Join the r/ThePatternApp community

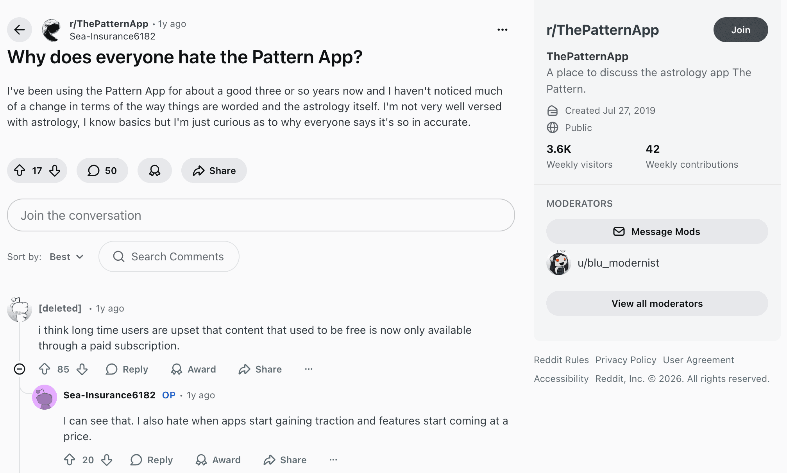(x=740, y=29)
